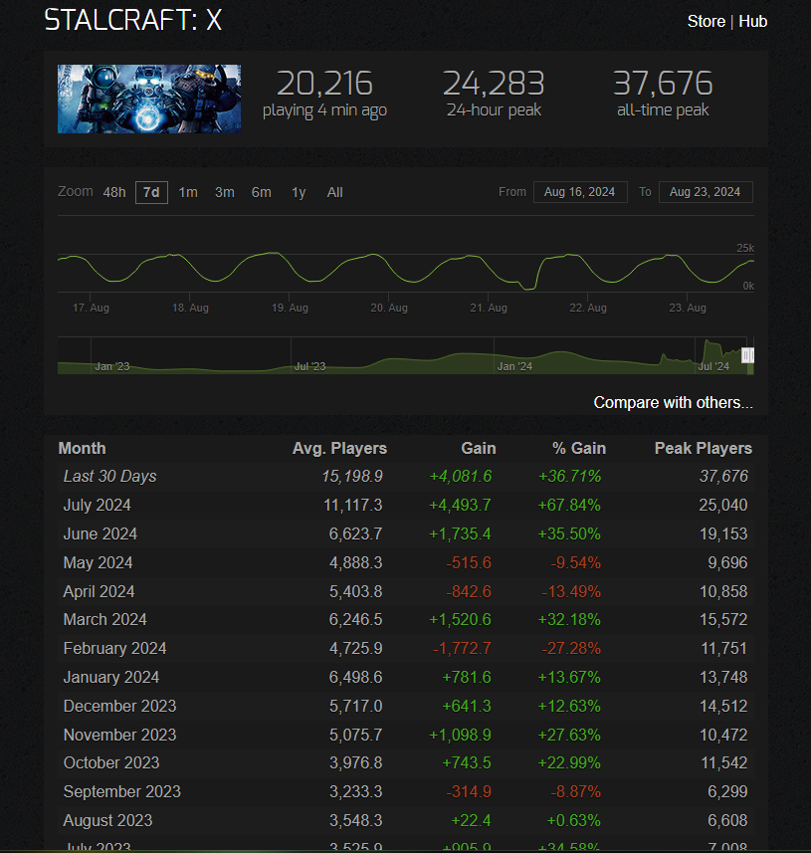Set chart zoom to 7d
811x853 pixels.
coord(151,192)
